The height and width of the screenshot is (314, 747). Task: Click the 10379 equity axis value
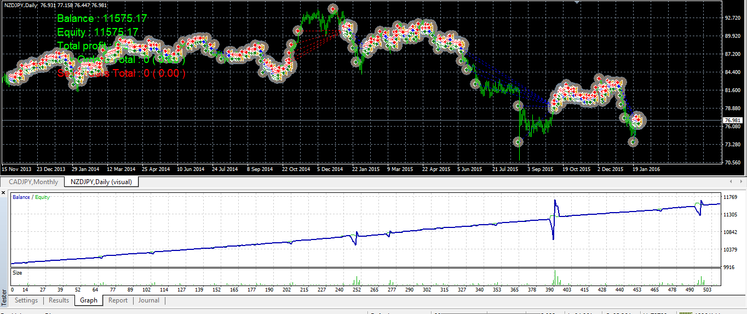coord(731,250)
